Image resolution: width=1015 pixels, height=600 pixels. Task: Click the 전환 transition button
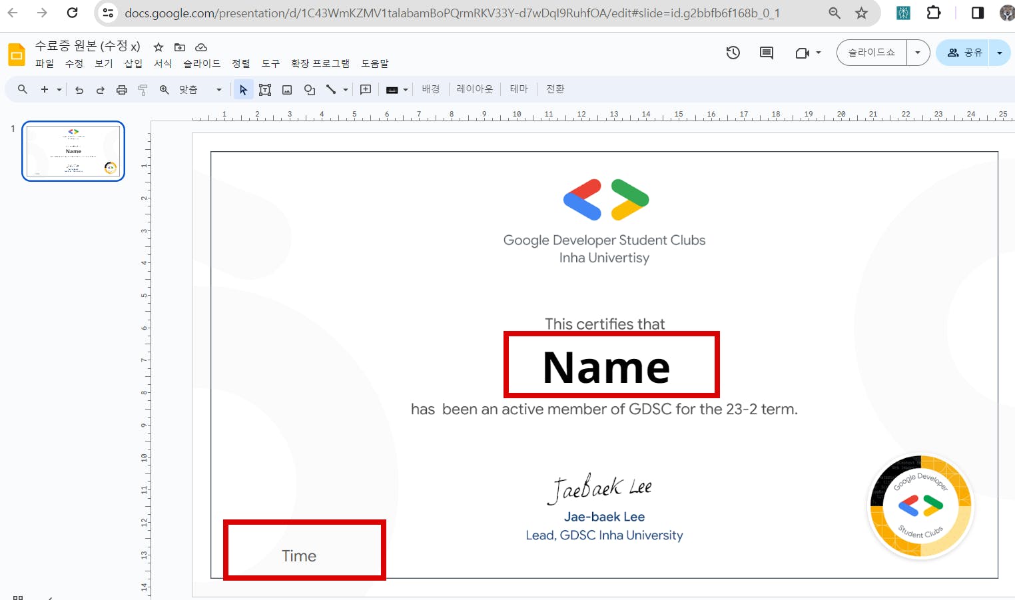(555, 89)
